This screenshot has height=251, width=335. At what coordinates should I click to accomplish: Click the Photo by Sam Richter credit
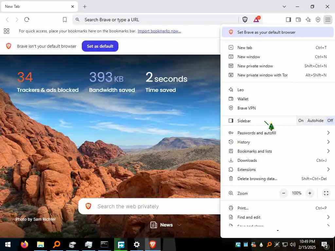[x=36, y=219]
